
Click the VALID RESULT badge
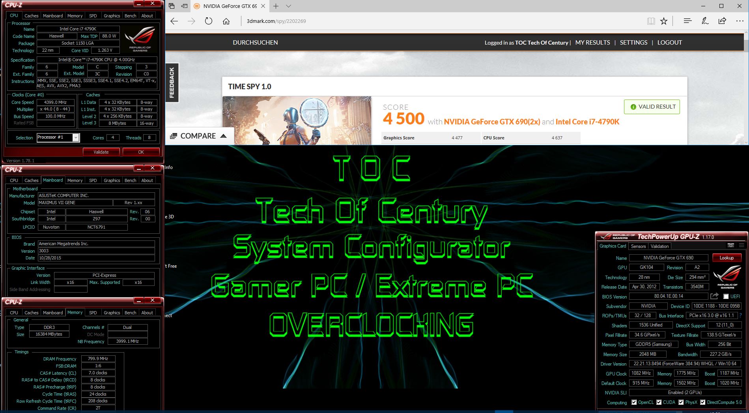(x=652, y=107)
